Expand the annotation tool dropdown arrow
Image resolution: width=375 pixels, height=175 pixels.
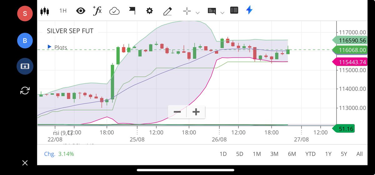pos(222,13)
